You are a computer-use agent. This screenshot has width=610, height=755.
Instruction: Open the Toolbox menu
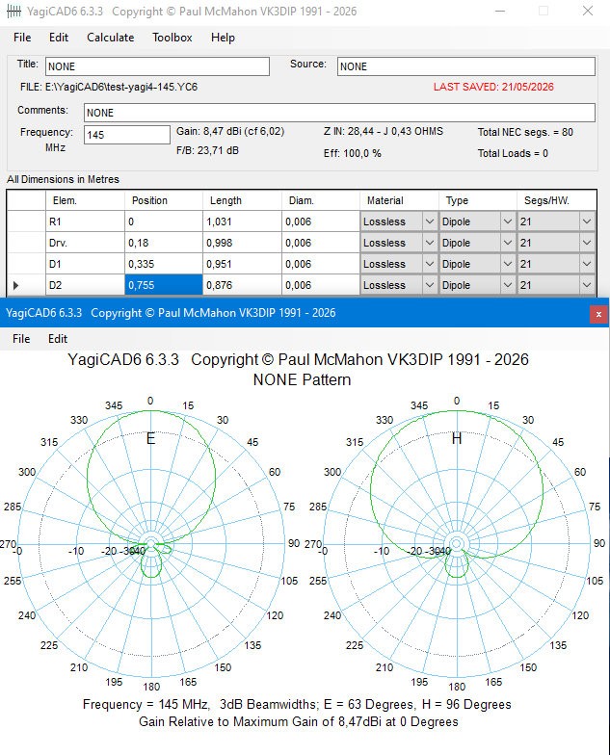172,38
